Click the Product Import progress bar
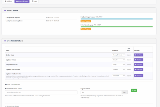Image resolution: width=160 pixels, height=107 pixels. [117, 19]
